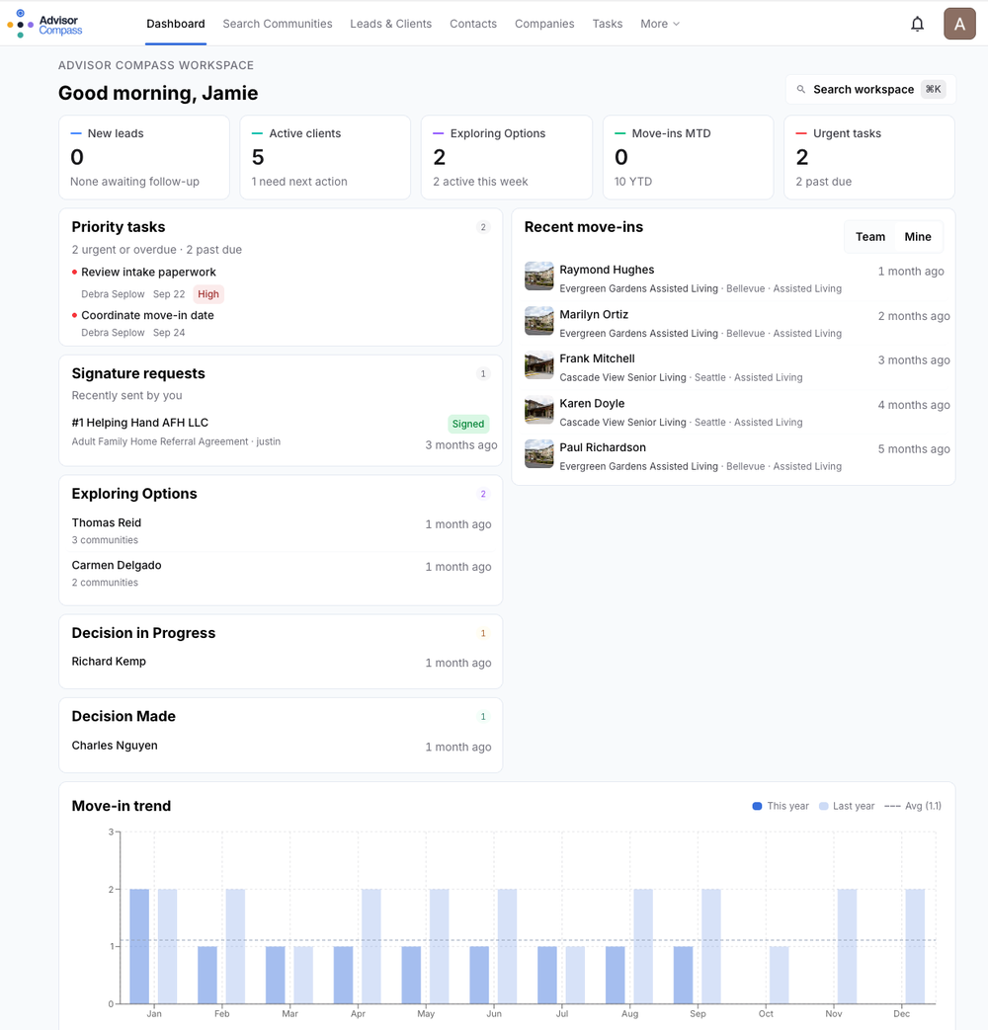Open #1 Helping Hand AFH LLC request
The image size is (988, 1030).
coord(140,423)
